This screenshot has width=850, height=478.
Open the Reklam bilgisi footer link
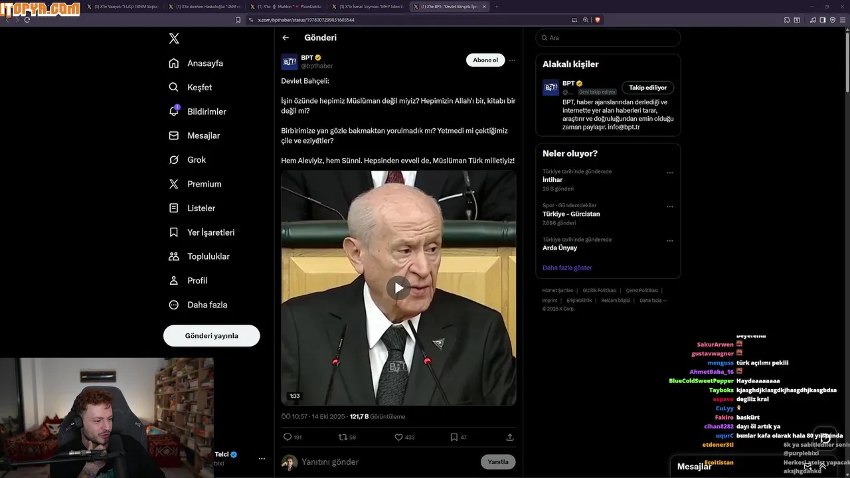(x=616, y=300)
